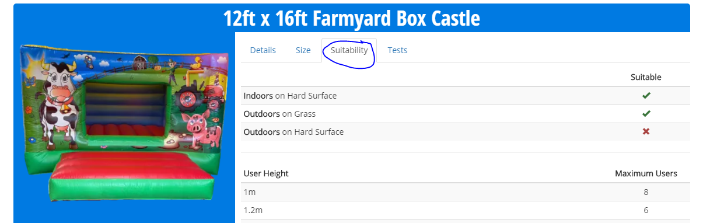Open the Tests tab
Viewport: 717px width, 223px height.
click(x=397, y=50)
